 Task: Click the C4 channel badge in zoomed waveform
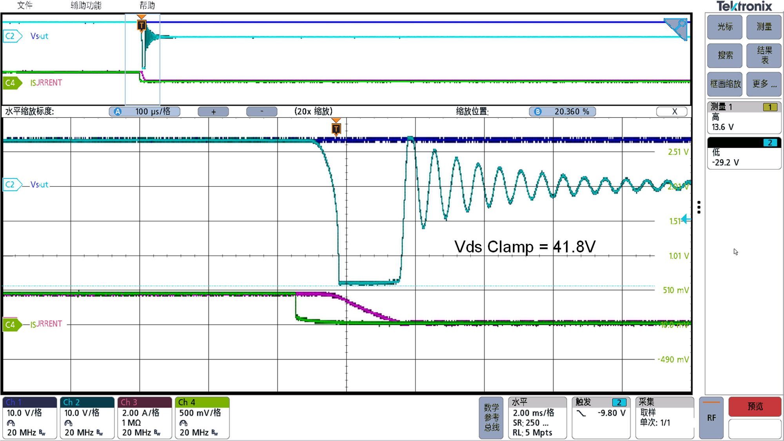click(x=12, y=325)
